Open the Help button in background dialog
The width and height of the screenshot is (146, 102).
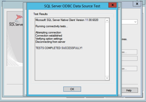tap(130, 90)
